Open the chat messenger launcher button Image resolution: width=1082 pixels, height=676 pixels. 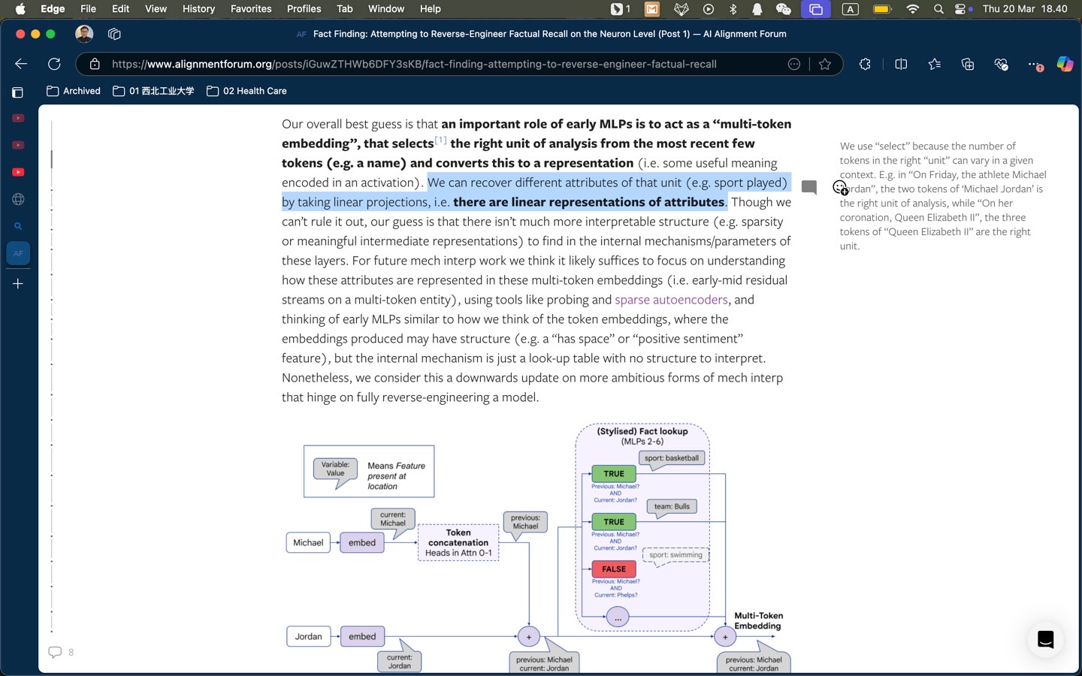point(1045,639)
